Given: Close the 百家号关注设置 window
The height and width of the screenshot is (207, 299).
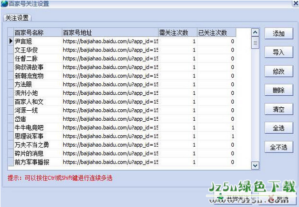Looking at the screenshot, I should coord(296,3).
